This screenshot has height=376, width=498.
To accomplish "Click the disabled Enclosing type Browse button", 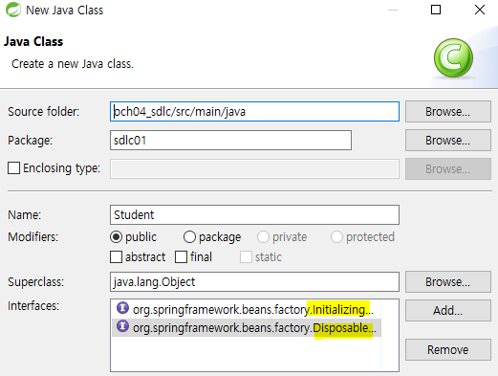I will 448,168.
